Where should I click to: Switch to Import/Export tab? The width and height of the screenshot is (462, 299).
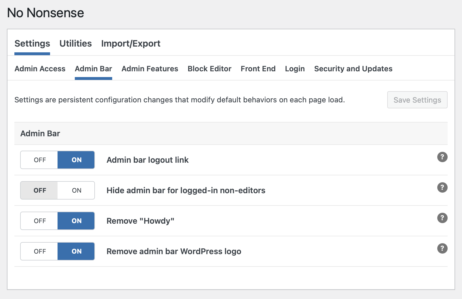point(131,43)
